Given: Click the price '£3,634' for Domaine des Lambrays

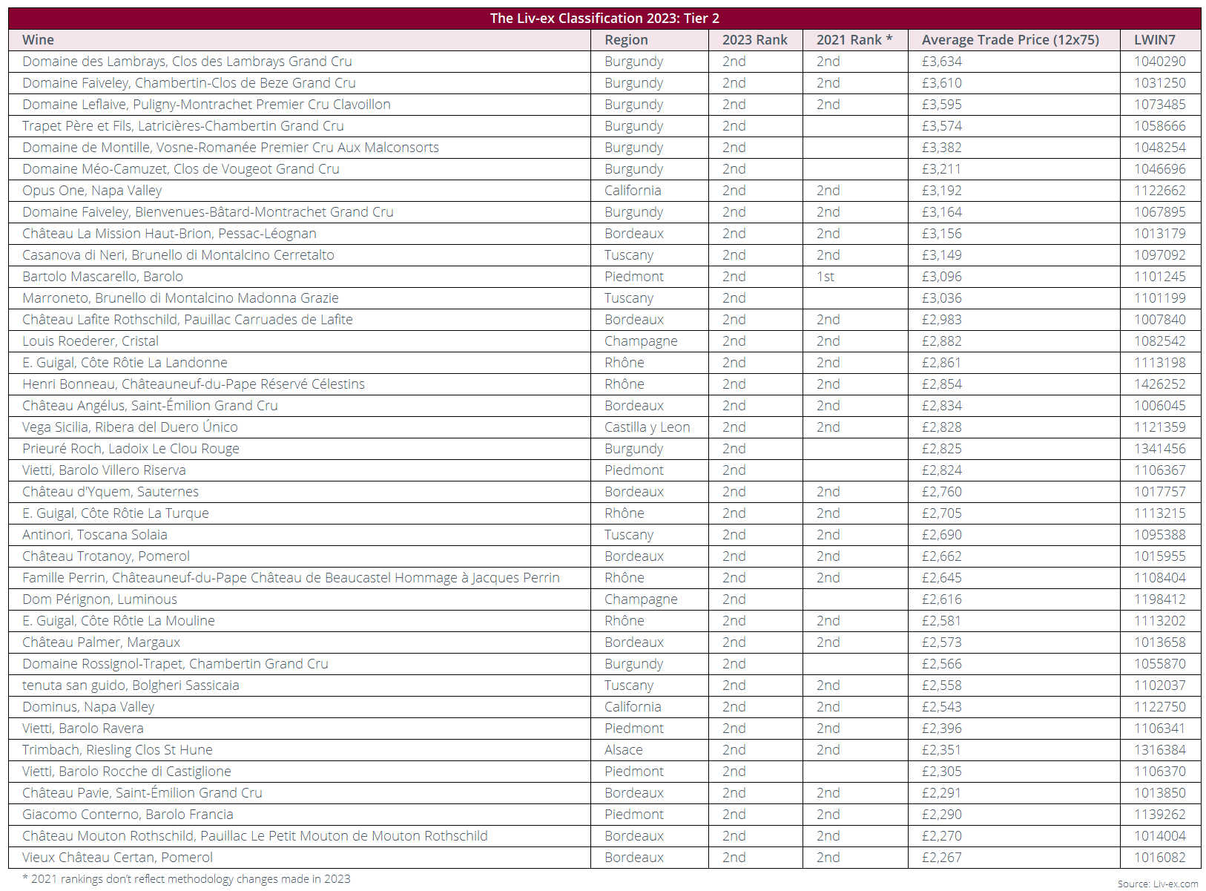Looking at the screenshot, I should pos(942,62).
